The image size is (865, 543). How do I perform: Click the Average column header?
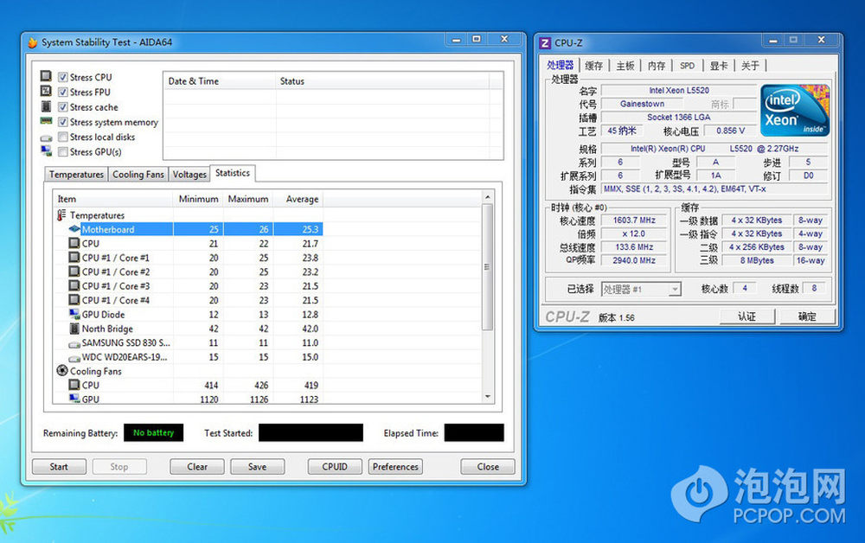[x=298, y=199]
